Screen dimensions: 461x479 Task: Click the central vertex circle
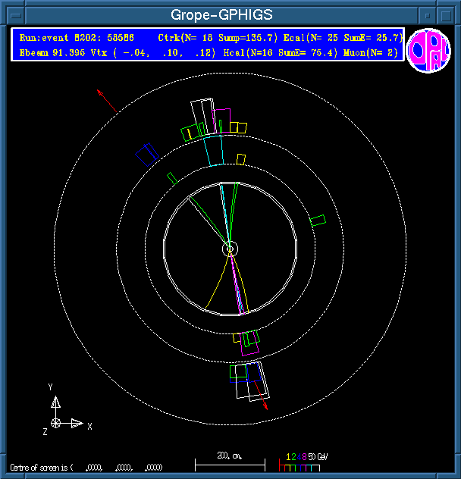(x=230, y=248)
